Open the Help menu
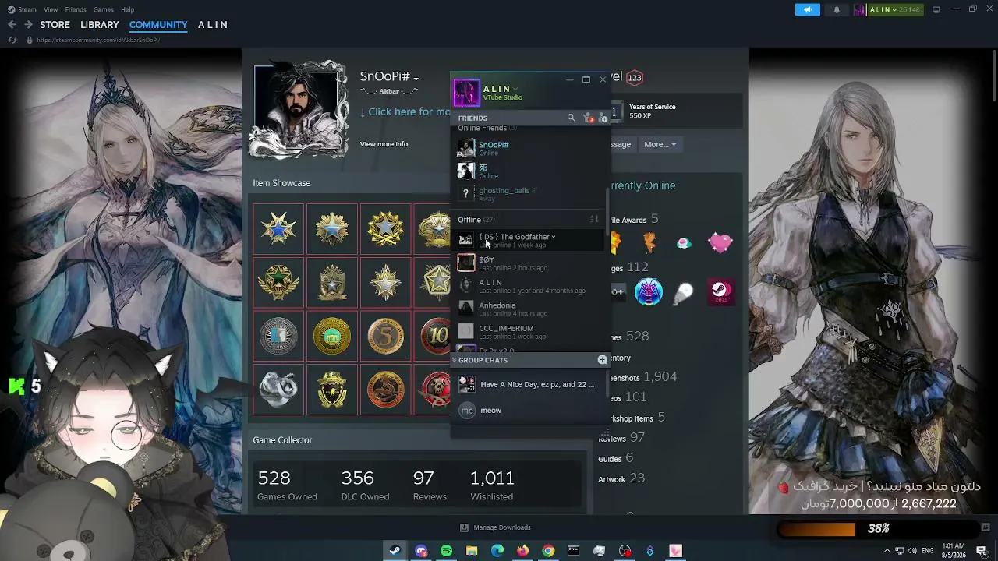Image resolution: width=998 pixels, height=561 pixels. point(127,9)
